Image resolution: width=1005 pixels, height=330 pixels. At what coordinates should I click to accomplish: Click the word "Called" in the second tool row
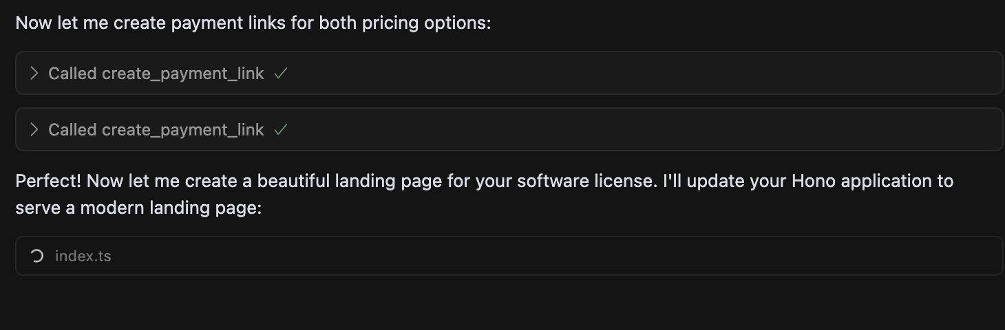72,130
